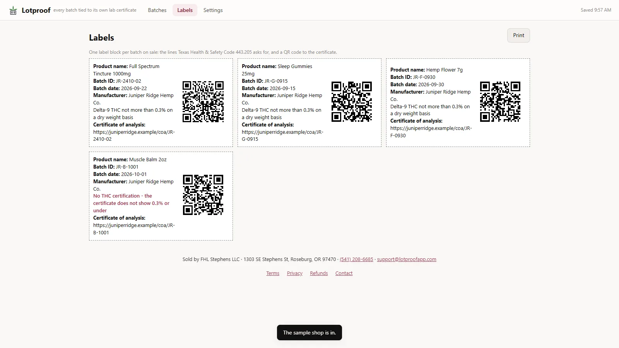Click the red 'No THC certification' warning
The height and width of the screenshot is (348, 619).
pos(132,203)
